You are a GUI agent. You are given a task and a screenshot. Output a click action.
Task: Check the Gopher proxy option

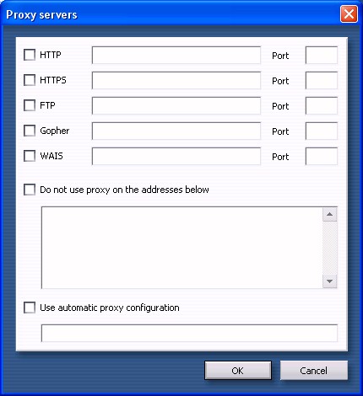pos(30,131)
